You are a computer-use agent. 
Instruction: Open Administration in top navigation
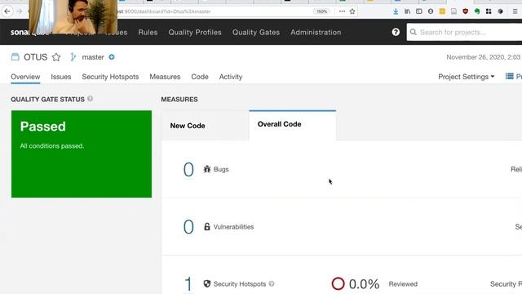(316, 33)
